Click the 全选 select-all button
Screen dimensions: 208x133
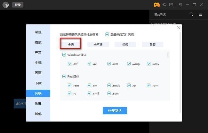coord(71,45)
